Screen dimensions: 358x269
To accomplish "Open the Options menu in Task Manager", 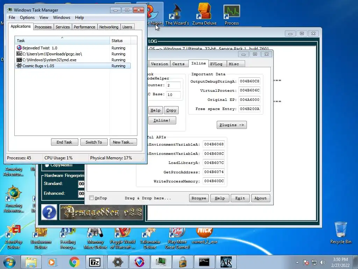I will pyautogui.click(x=27, y=18).
